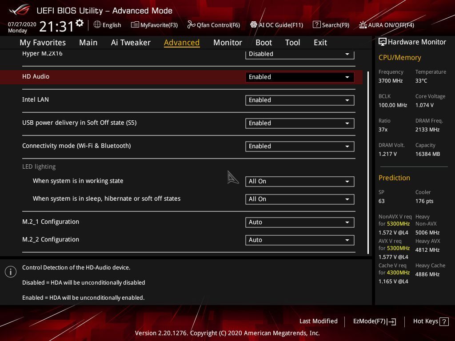Switch to EzMode(F7)

[374, 321]
